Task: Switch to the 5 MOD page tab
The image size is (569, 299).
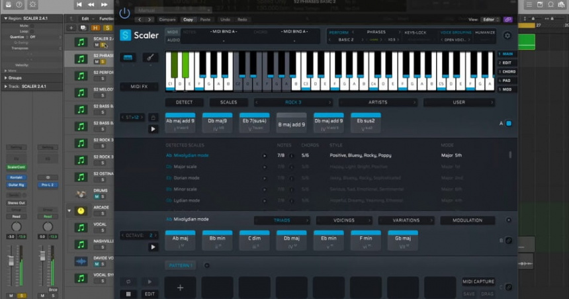Action: click(x=507, y=89)
